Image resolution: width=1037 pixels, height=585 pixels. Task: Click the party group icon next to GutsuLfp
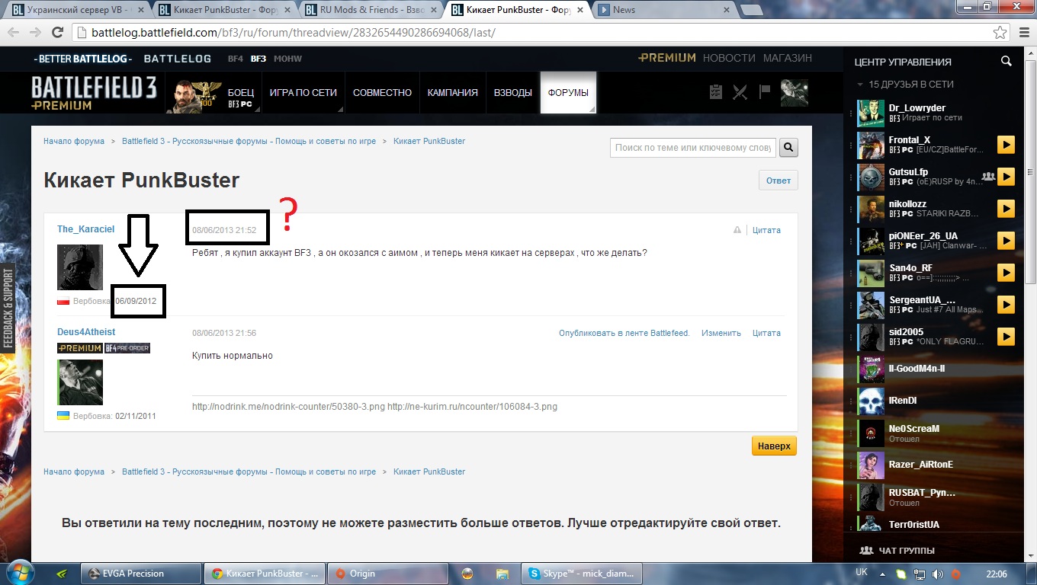989,177
